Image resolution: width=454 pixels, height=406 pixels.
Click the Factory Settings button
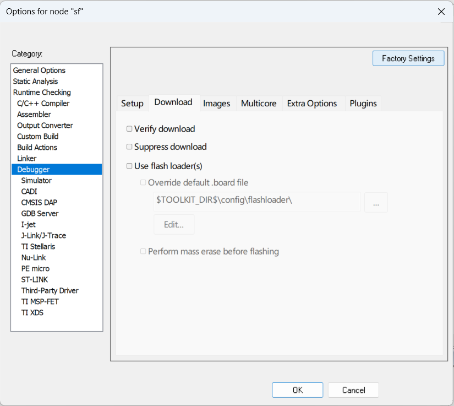click(408, 58)
